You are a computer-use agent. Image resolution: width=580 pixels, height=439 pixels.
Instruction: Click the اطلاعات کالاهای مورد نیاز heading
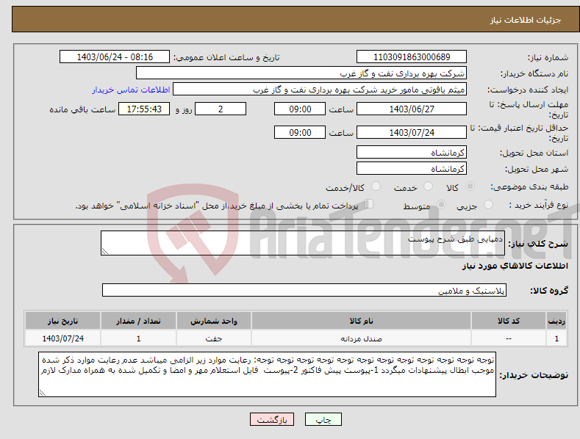(515, 266)
